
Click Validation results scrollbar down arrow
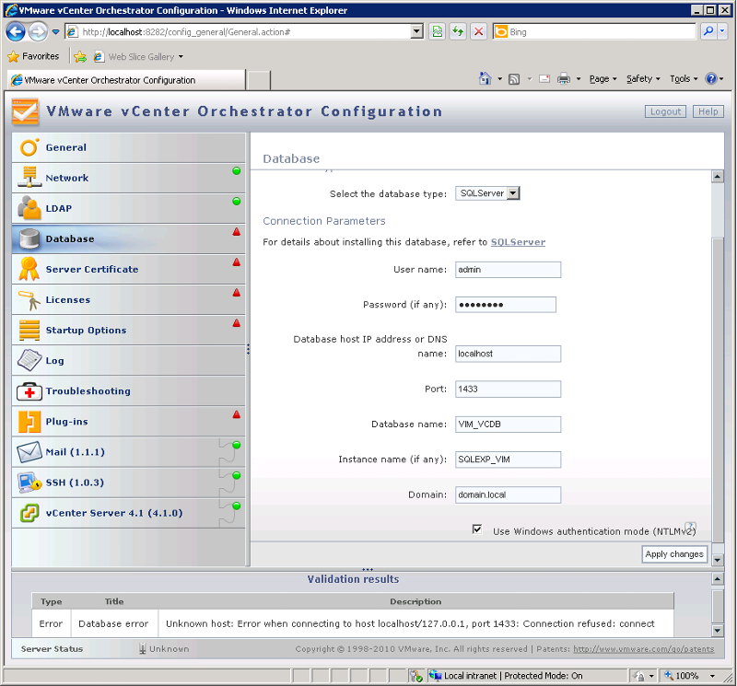[x=718, y=631]
